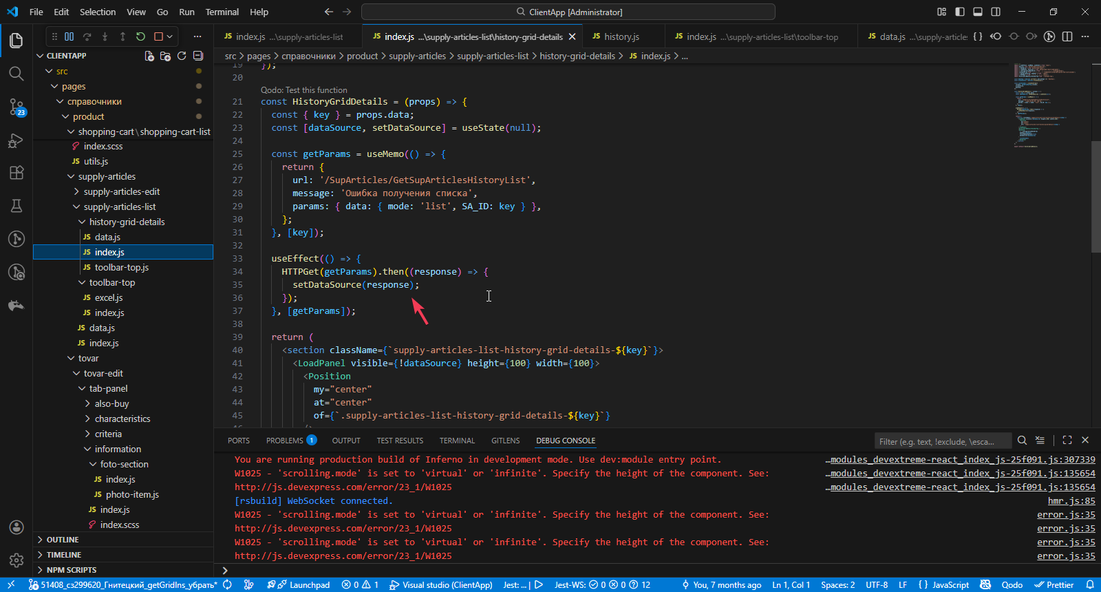Create a new file in CLIENTAPP explorer
Screen dimensions: 1101x592
[149, 56]
